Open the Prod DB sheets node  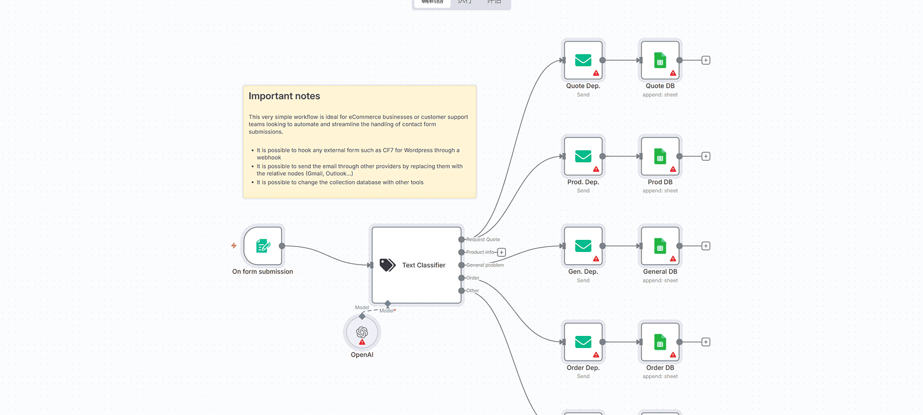click(660, 156)
